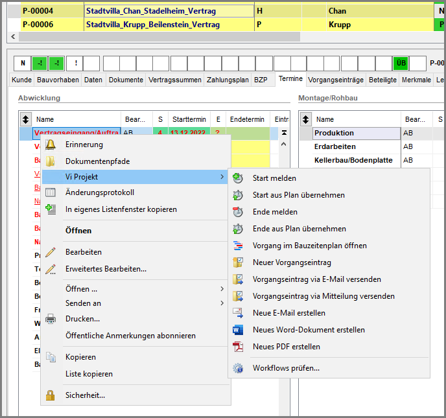Click the Bearbeiten pencil icon
The image size is (446, 418).
pos(51,252)
